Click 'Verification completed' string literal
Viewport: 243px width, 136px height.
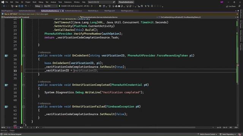tap(121, 92)
